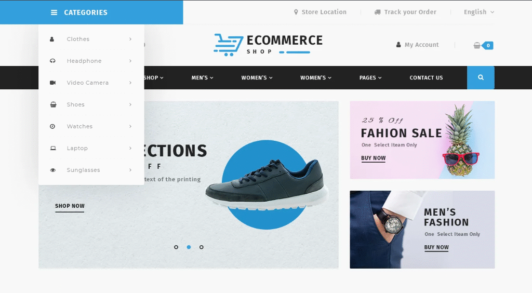The height and width of the screenshot is (293, 532).
Task: Click the watch clock icon in categories
Action: [52, 126]
